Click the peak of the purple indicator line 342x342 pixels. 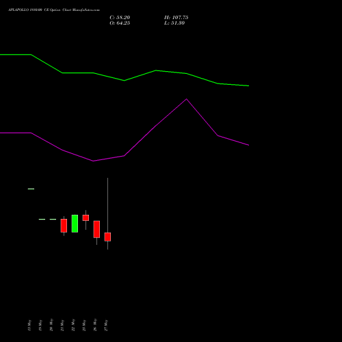(186, 99)
